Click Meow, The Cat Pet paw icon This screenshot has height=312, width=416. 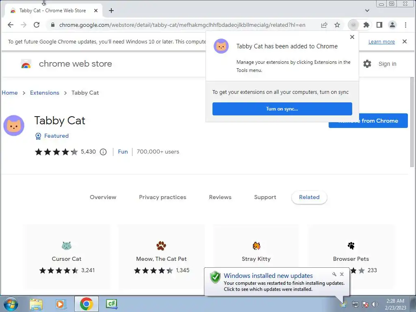[161, 246]
